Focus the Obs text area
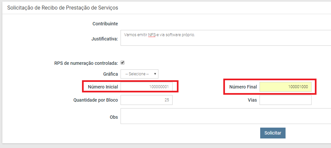The image size is (331, 148). pyautogui.click(x=224, y=116)
